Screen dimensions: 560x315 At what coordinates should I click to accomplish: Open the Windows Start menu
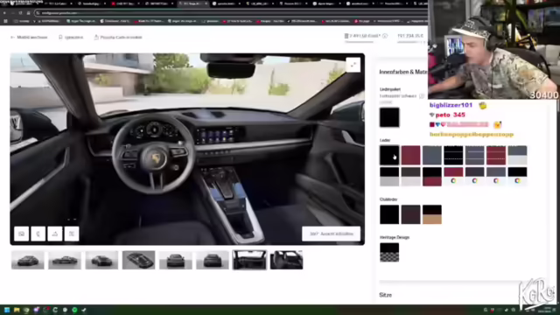coord(7,310)
